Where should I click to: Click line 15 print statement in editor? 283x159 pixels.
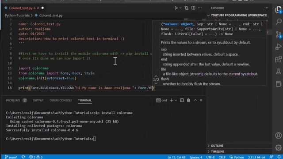click(86, 88)
